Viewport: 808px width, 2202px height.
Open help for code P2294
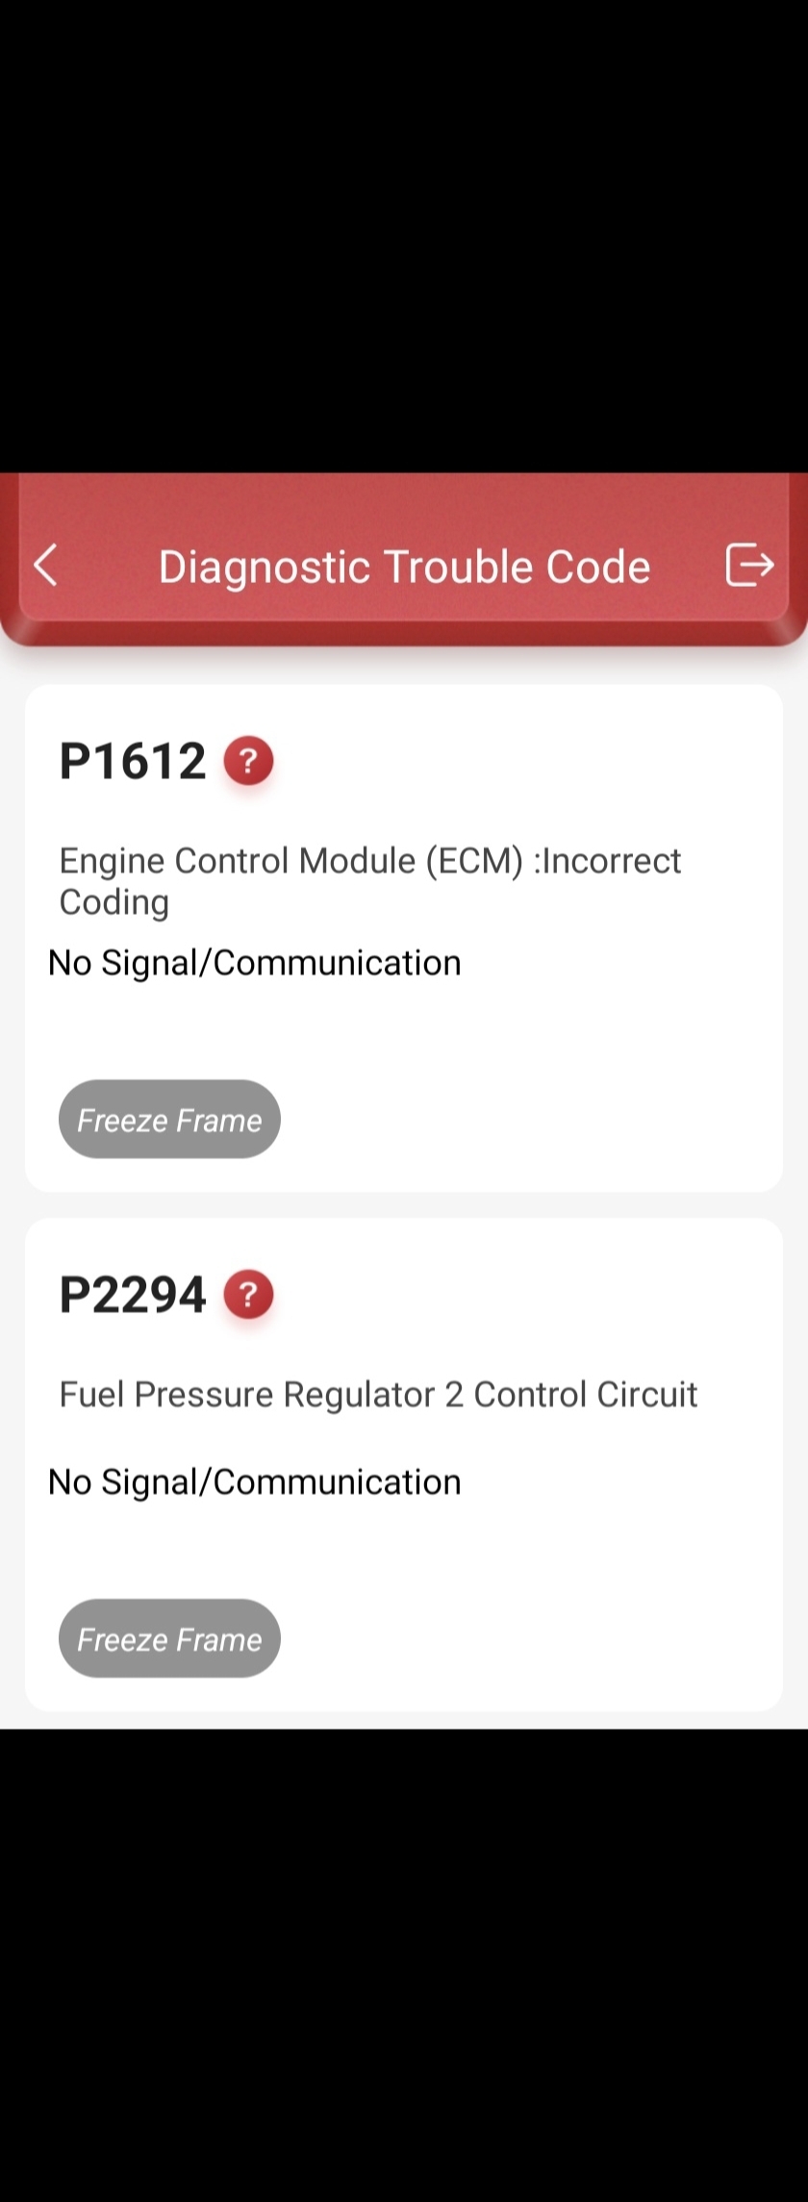(x=248, y=1294)
